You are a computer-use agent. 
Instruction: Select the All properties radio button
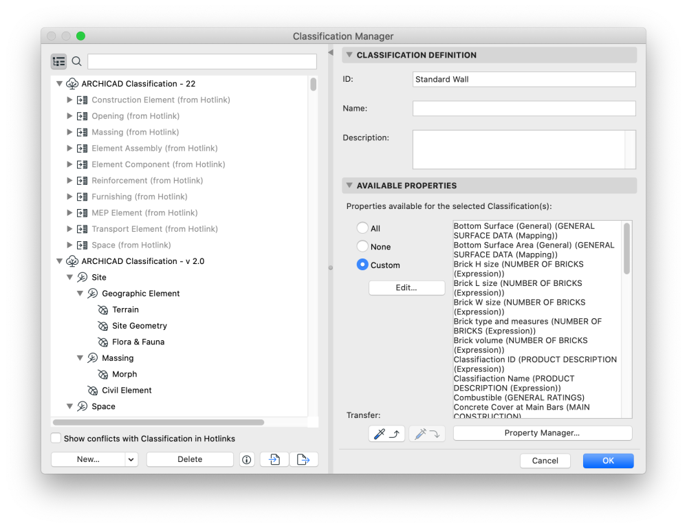pos(362,228)
